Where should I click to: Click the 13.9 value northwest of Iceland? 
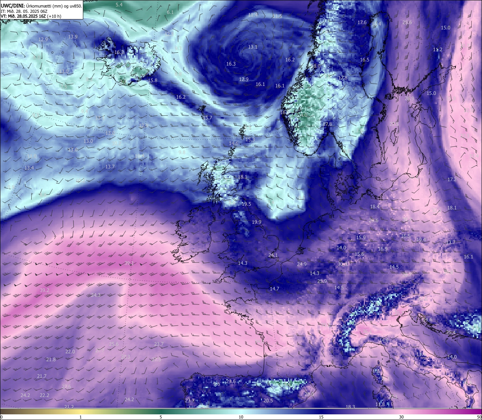click(73, 37)
